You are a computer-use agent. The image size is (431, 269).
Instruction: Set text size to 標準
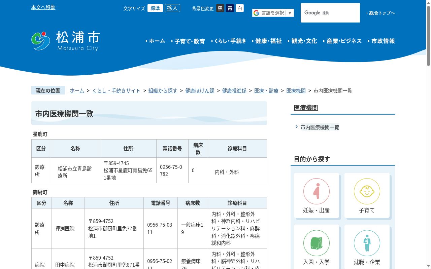(x=155, y=8)
